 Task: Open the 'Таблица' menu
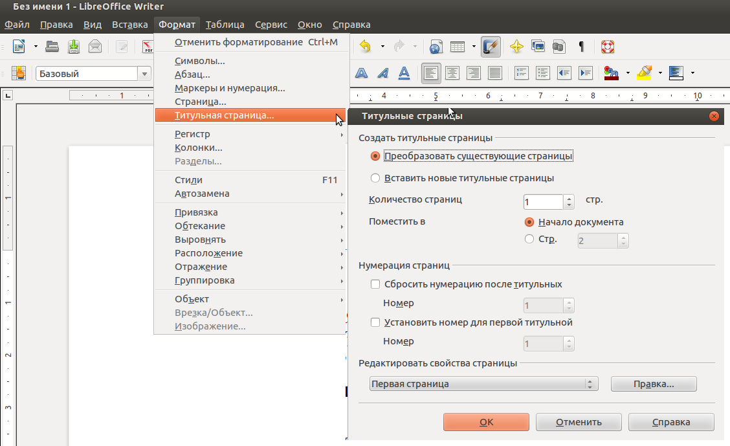(x=225, y=25)
